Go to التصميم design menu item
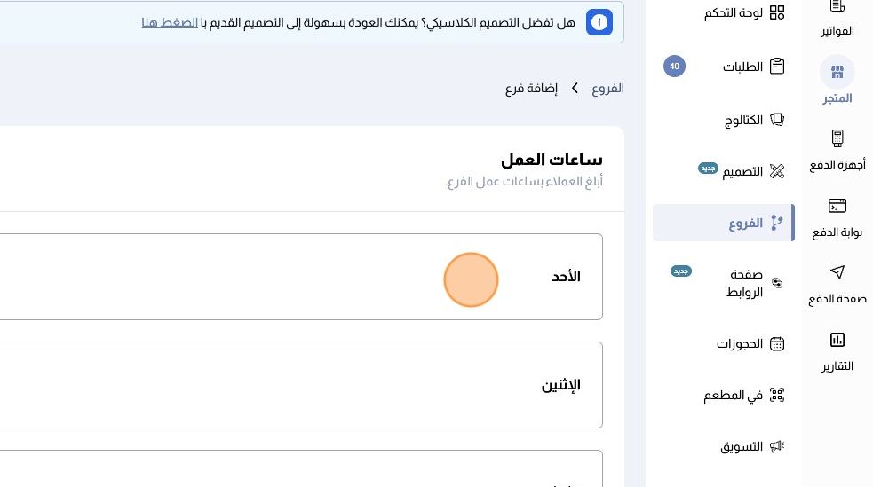This screenshot has height=487, width=873. tap(742, 170)
